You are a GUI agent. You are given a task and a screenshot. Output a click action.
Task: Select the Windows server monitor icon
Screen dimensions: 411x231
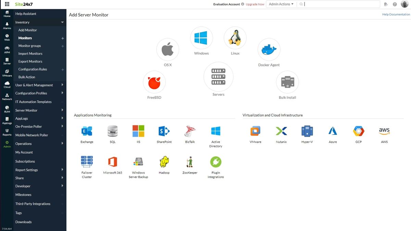[x=201, y=38]
